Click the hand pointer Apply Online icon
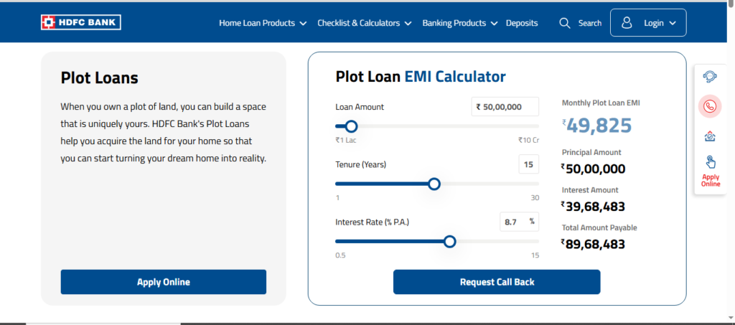The width and height of the screenshot is (735, 325). [x=710, y=163]
